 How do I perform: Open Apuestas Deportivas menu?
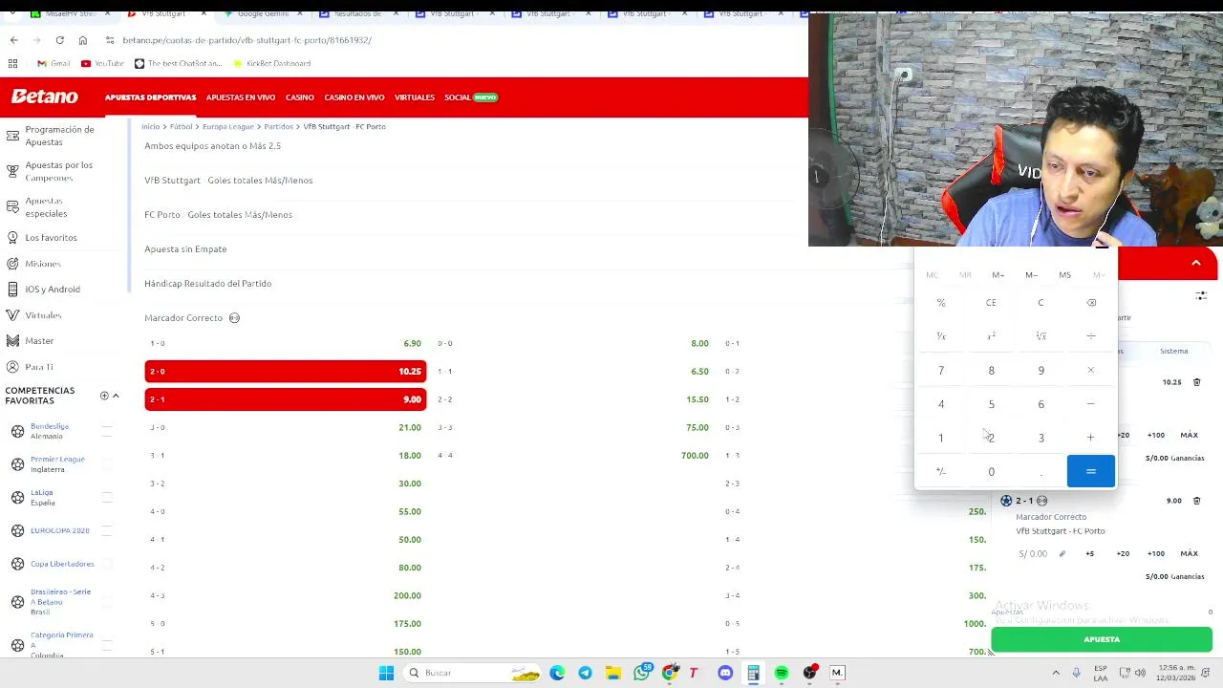tap(150, 97)
